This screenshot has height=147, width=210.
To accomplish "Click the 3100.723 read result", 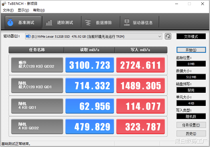I will pos(90,65).
